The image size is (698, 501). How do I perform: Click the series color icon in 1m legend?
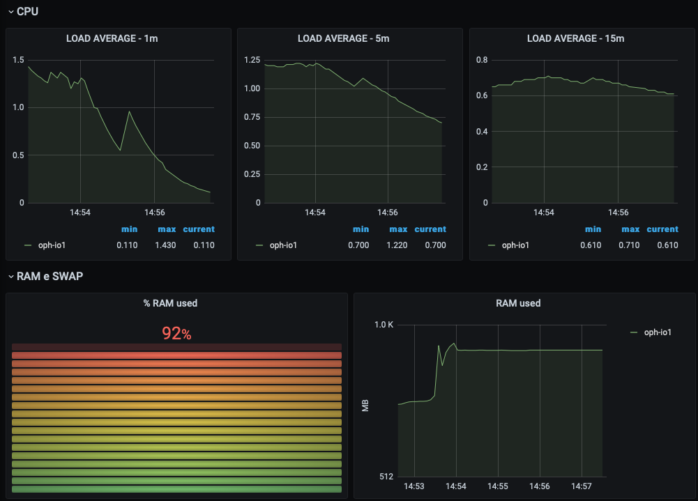click(x=26, y=245)
